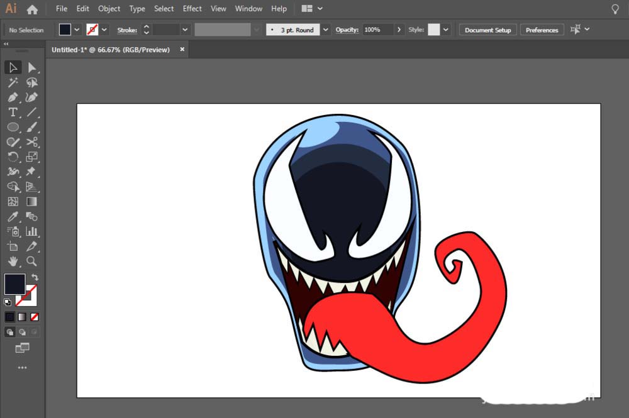This screenshot has height=418, width=629.
Task: Expand the 3 pt. Round brush dropdown
Action: click(325, 30)
